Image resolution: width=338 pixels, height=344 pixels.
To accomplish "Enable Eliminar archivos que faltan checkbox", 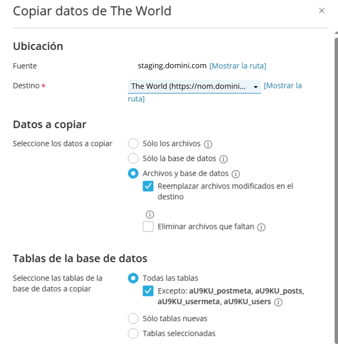I will pyautogui.click(x=148, y=226).
